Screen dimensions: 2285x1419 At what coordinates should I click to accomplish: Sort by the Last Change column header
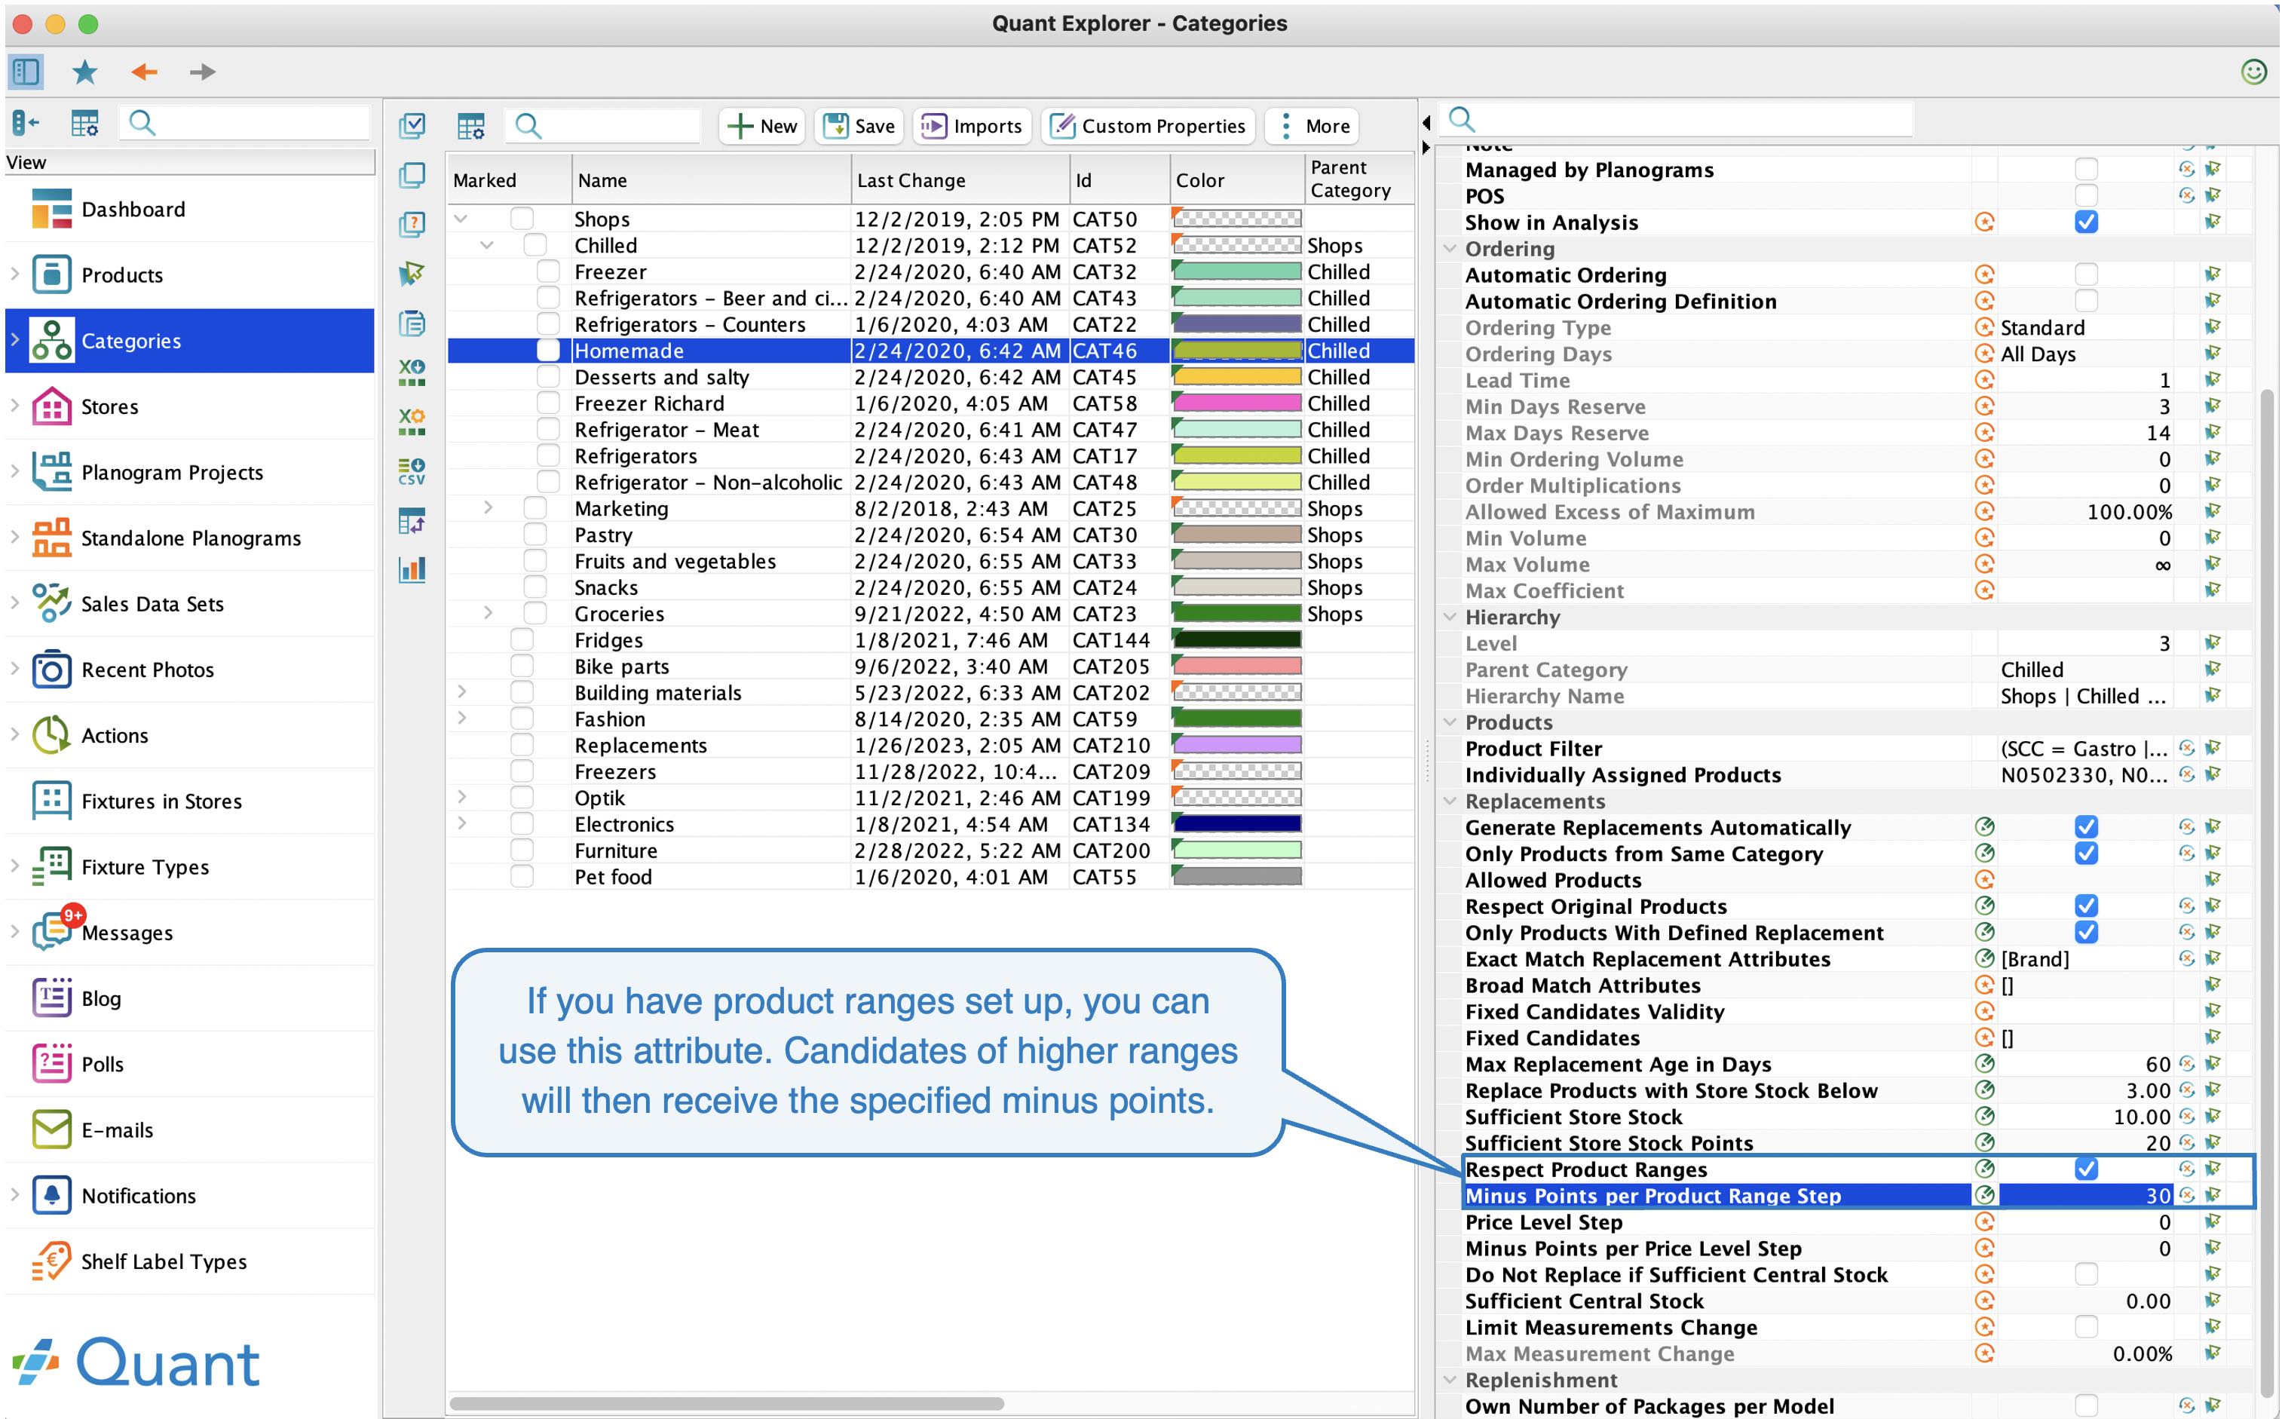960,180
